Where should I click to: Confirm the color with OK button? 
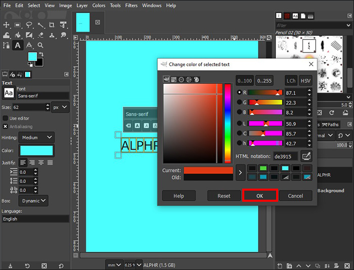pos(260,196)
